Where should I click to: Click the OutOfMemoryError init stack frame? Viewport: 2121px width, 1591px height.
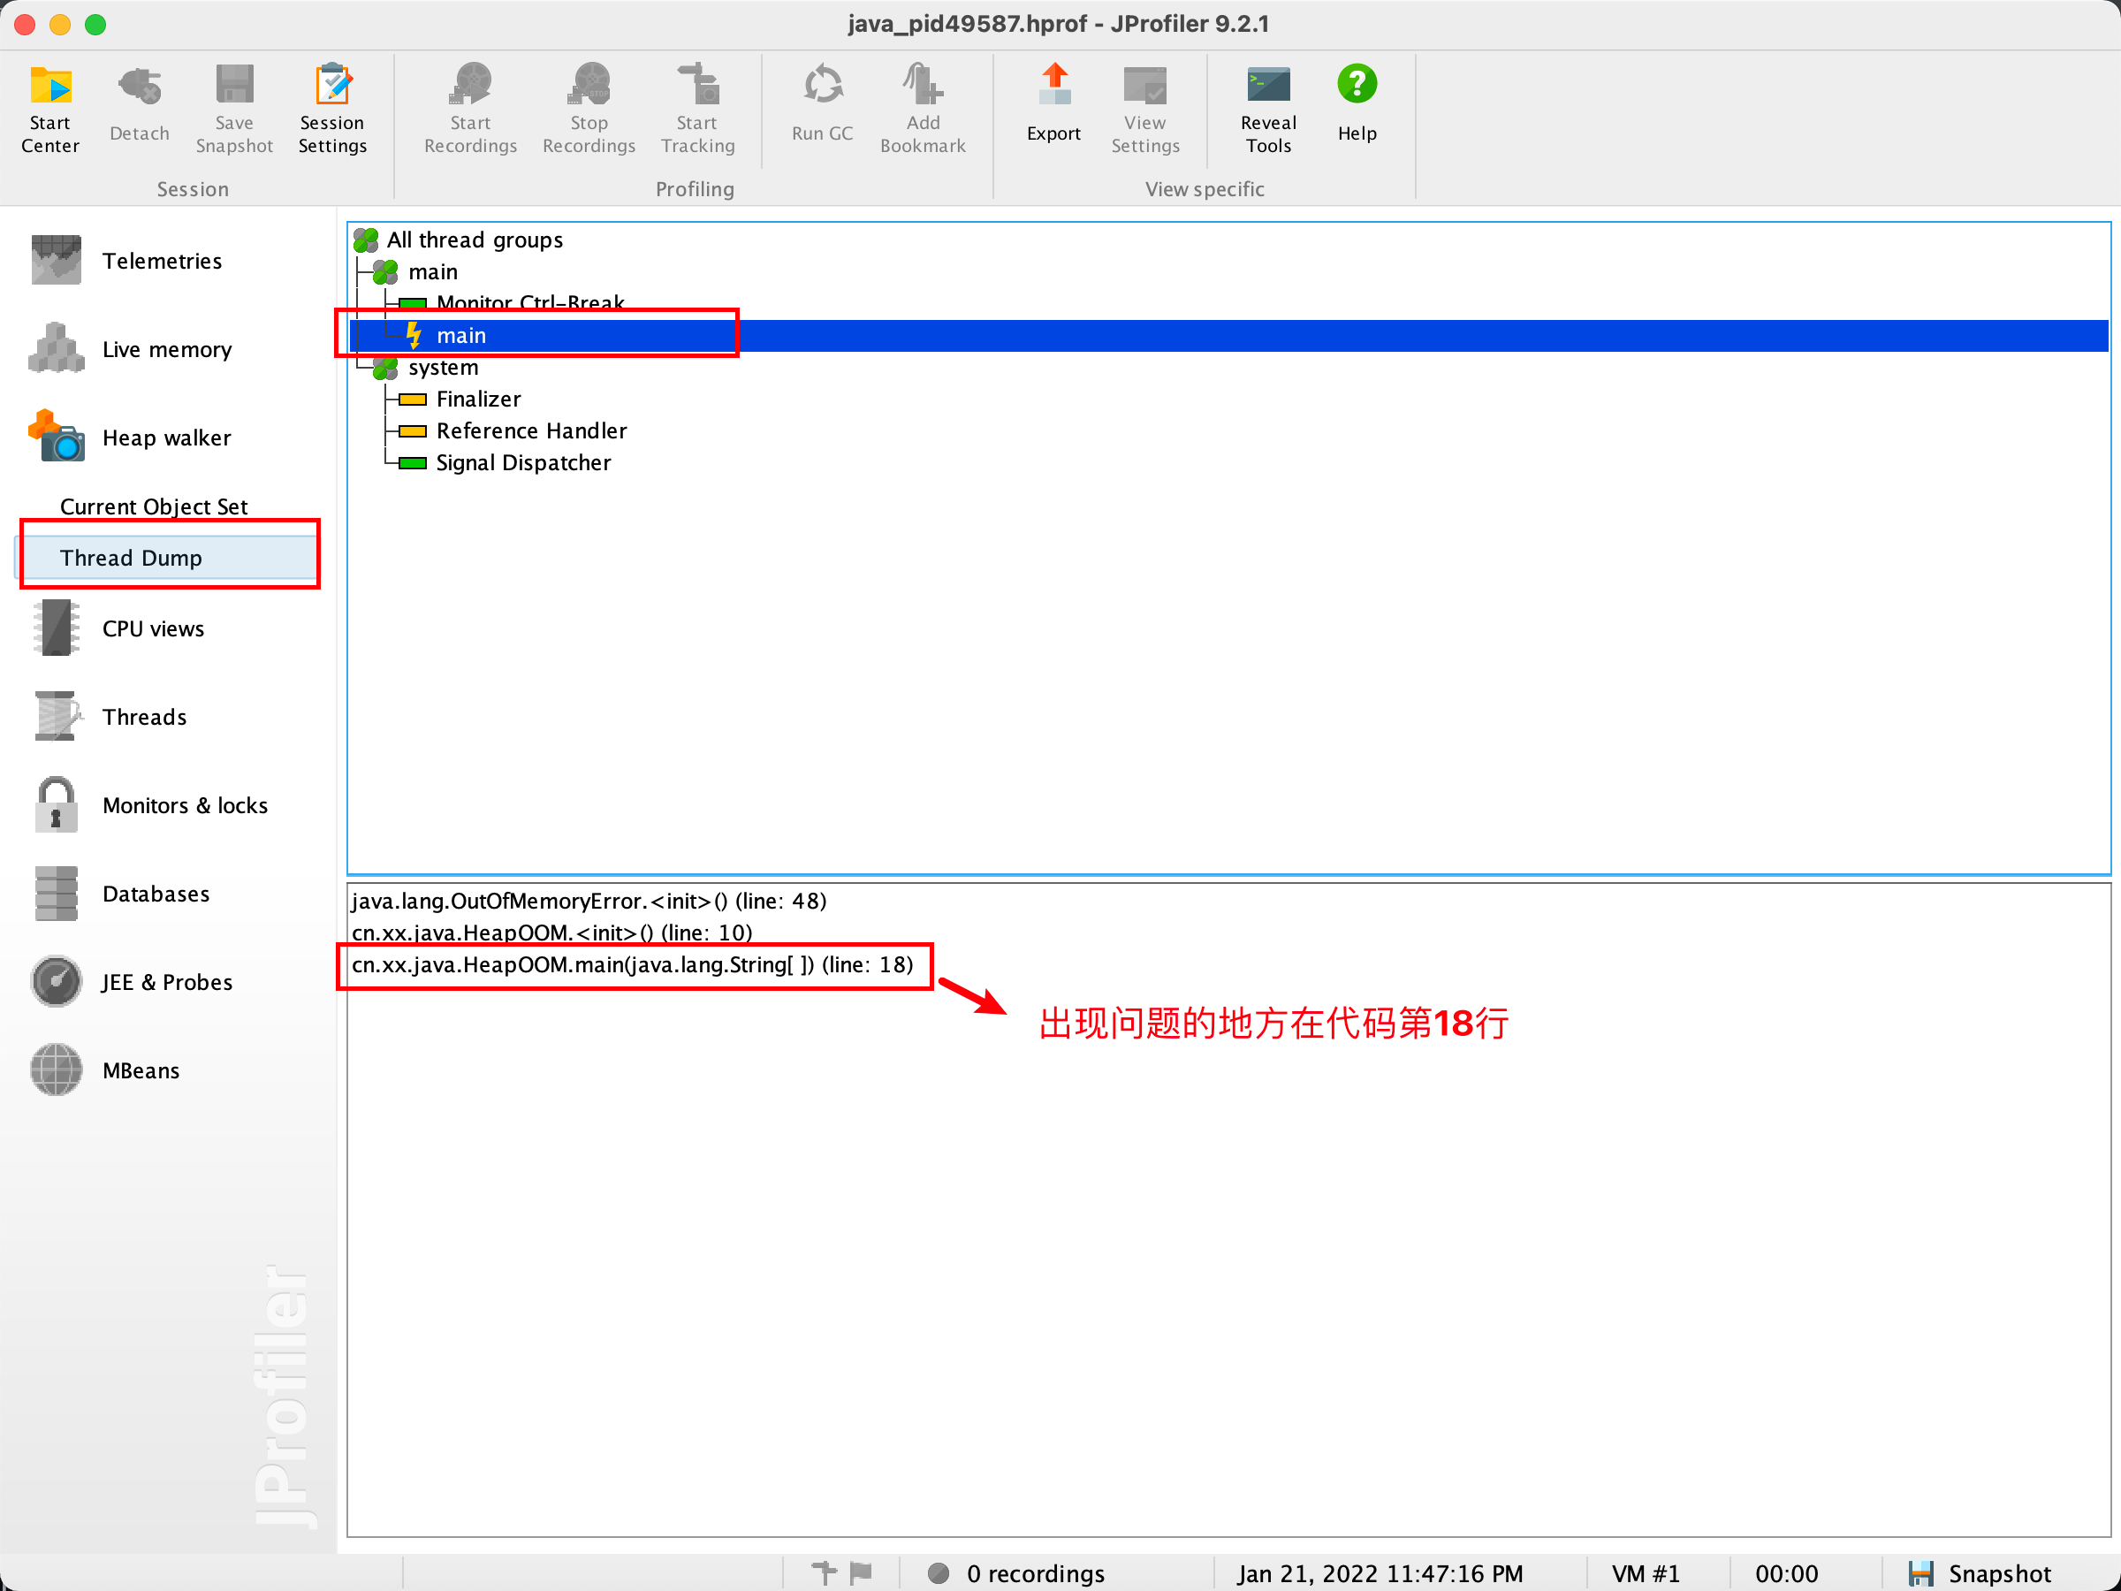click(589, 902)
